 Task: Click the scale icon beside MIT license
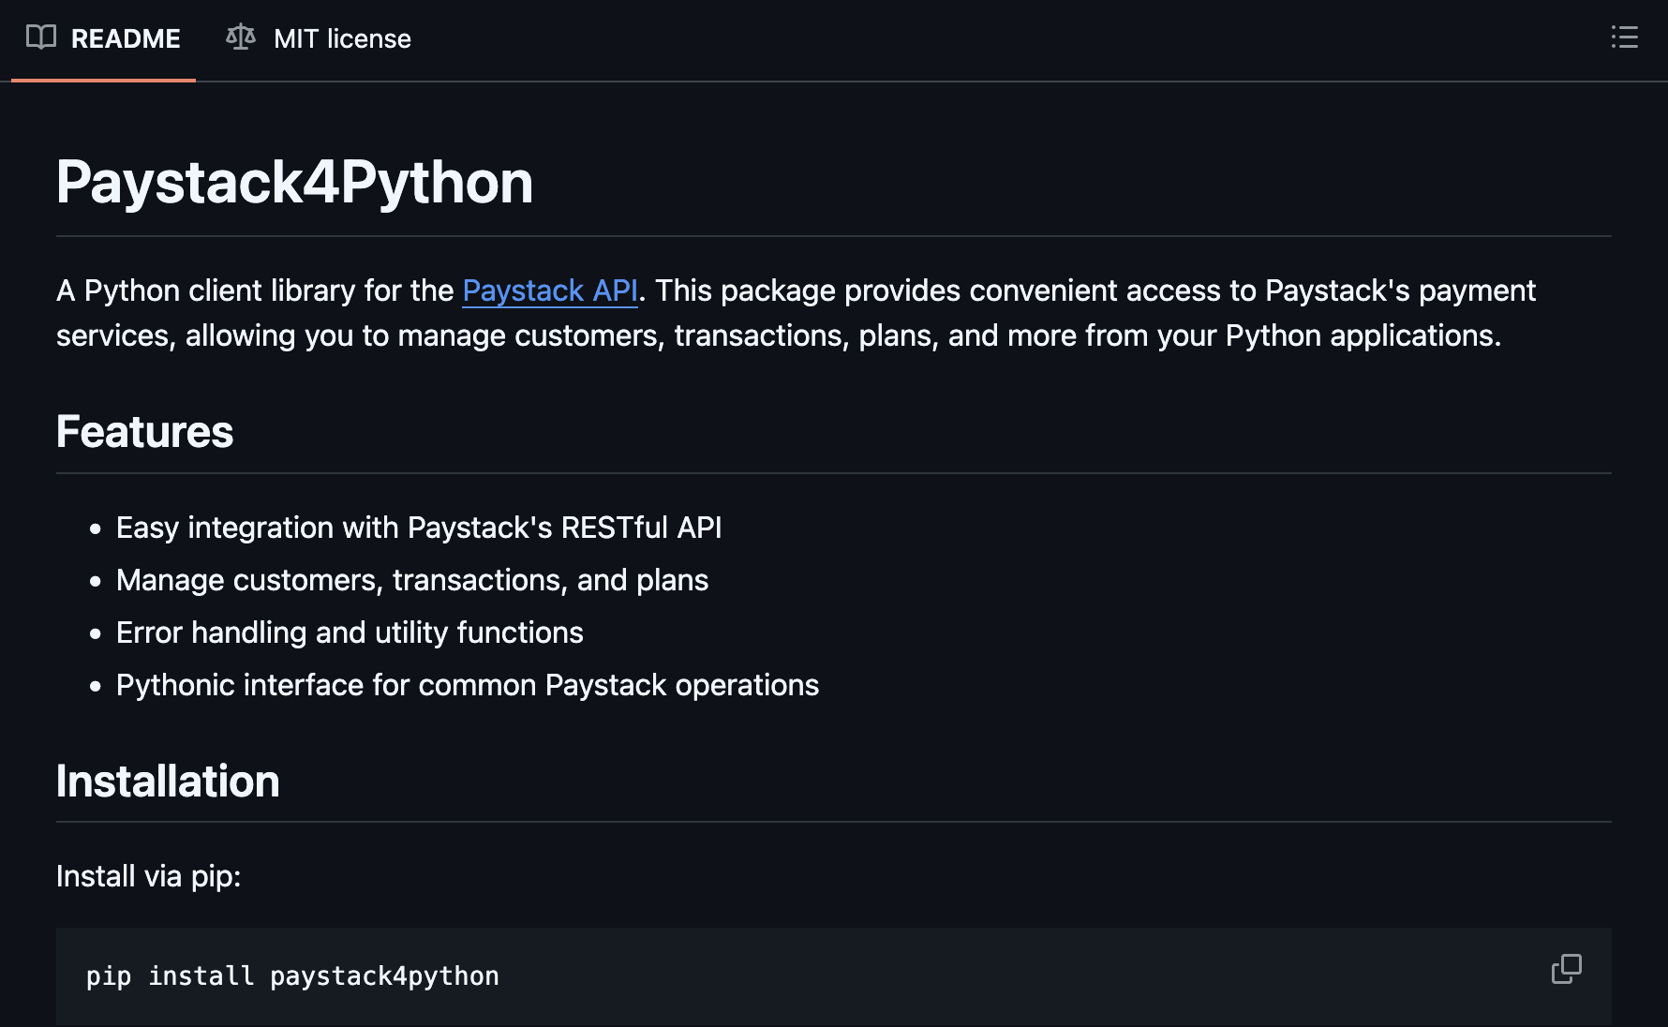click(x=241, y=37)
